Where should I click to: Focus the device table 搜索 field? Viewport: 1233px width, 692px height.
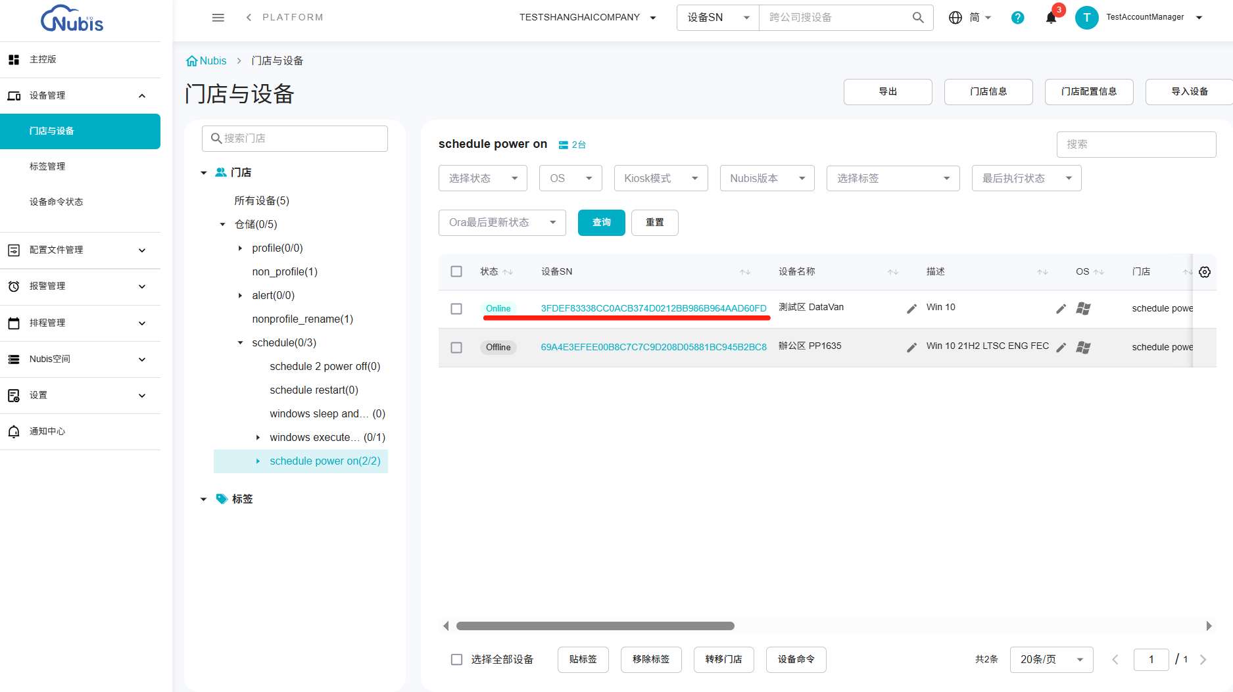[x=1136, y=145]
